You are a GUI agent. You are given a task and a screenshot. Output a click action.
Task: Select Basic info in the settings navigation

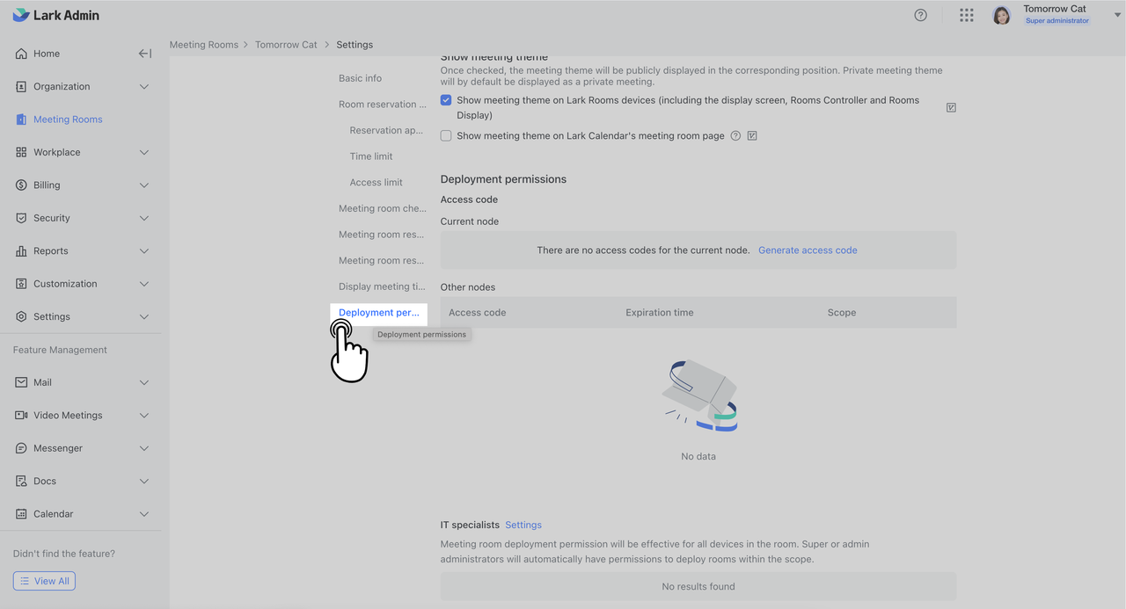click(360, 78)
